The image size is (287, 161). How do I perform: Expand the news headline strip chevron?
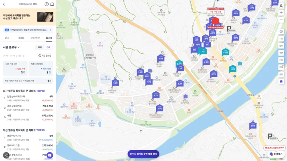pyautogui.click(x=51, y=30)
